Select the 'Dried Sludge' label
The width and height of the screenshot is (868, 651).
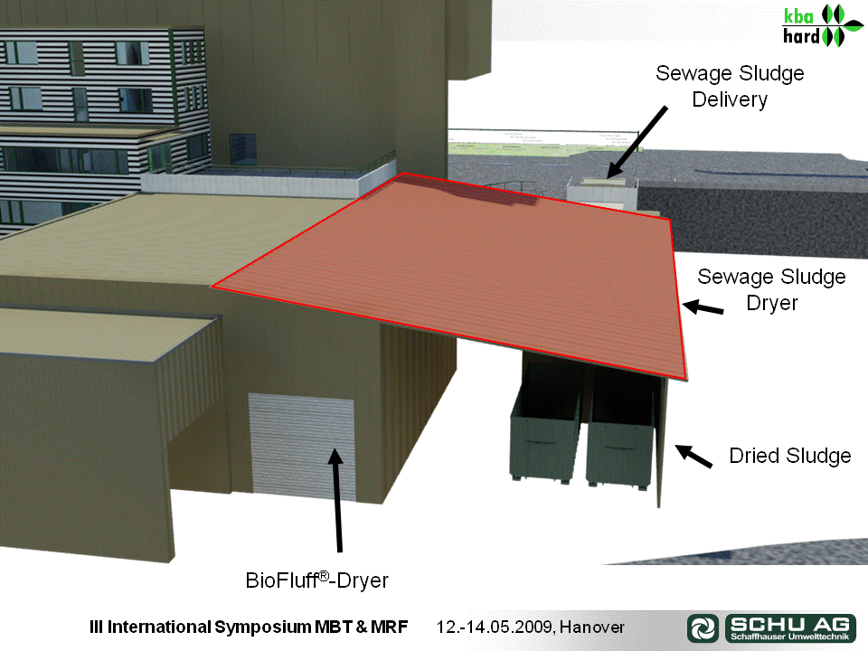pos(790,456)
